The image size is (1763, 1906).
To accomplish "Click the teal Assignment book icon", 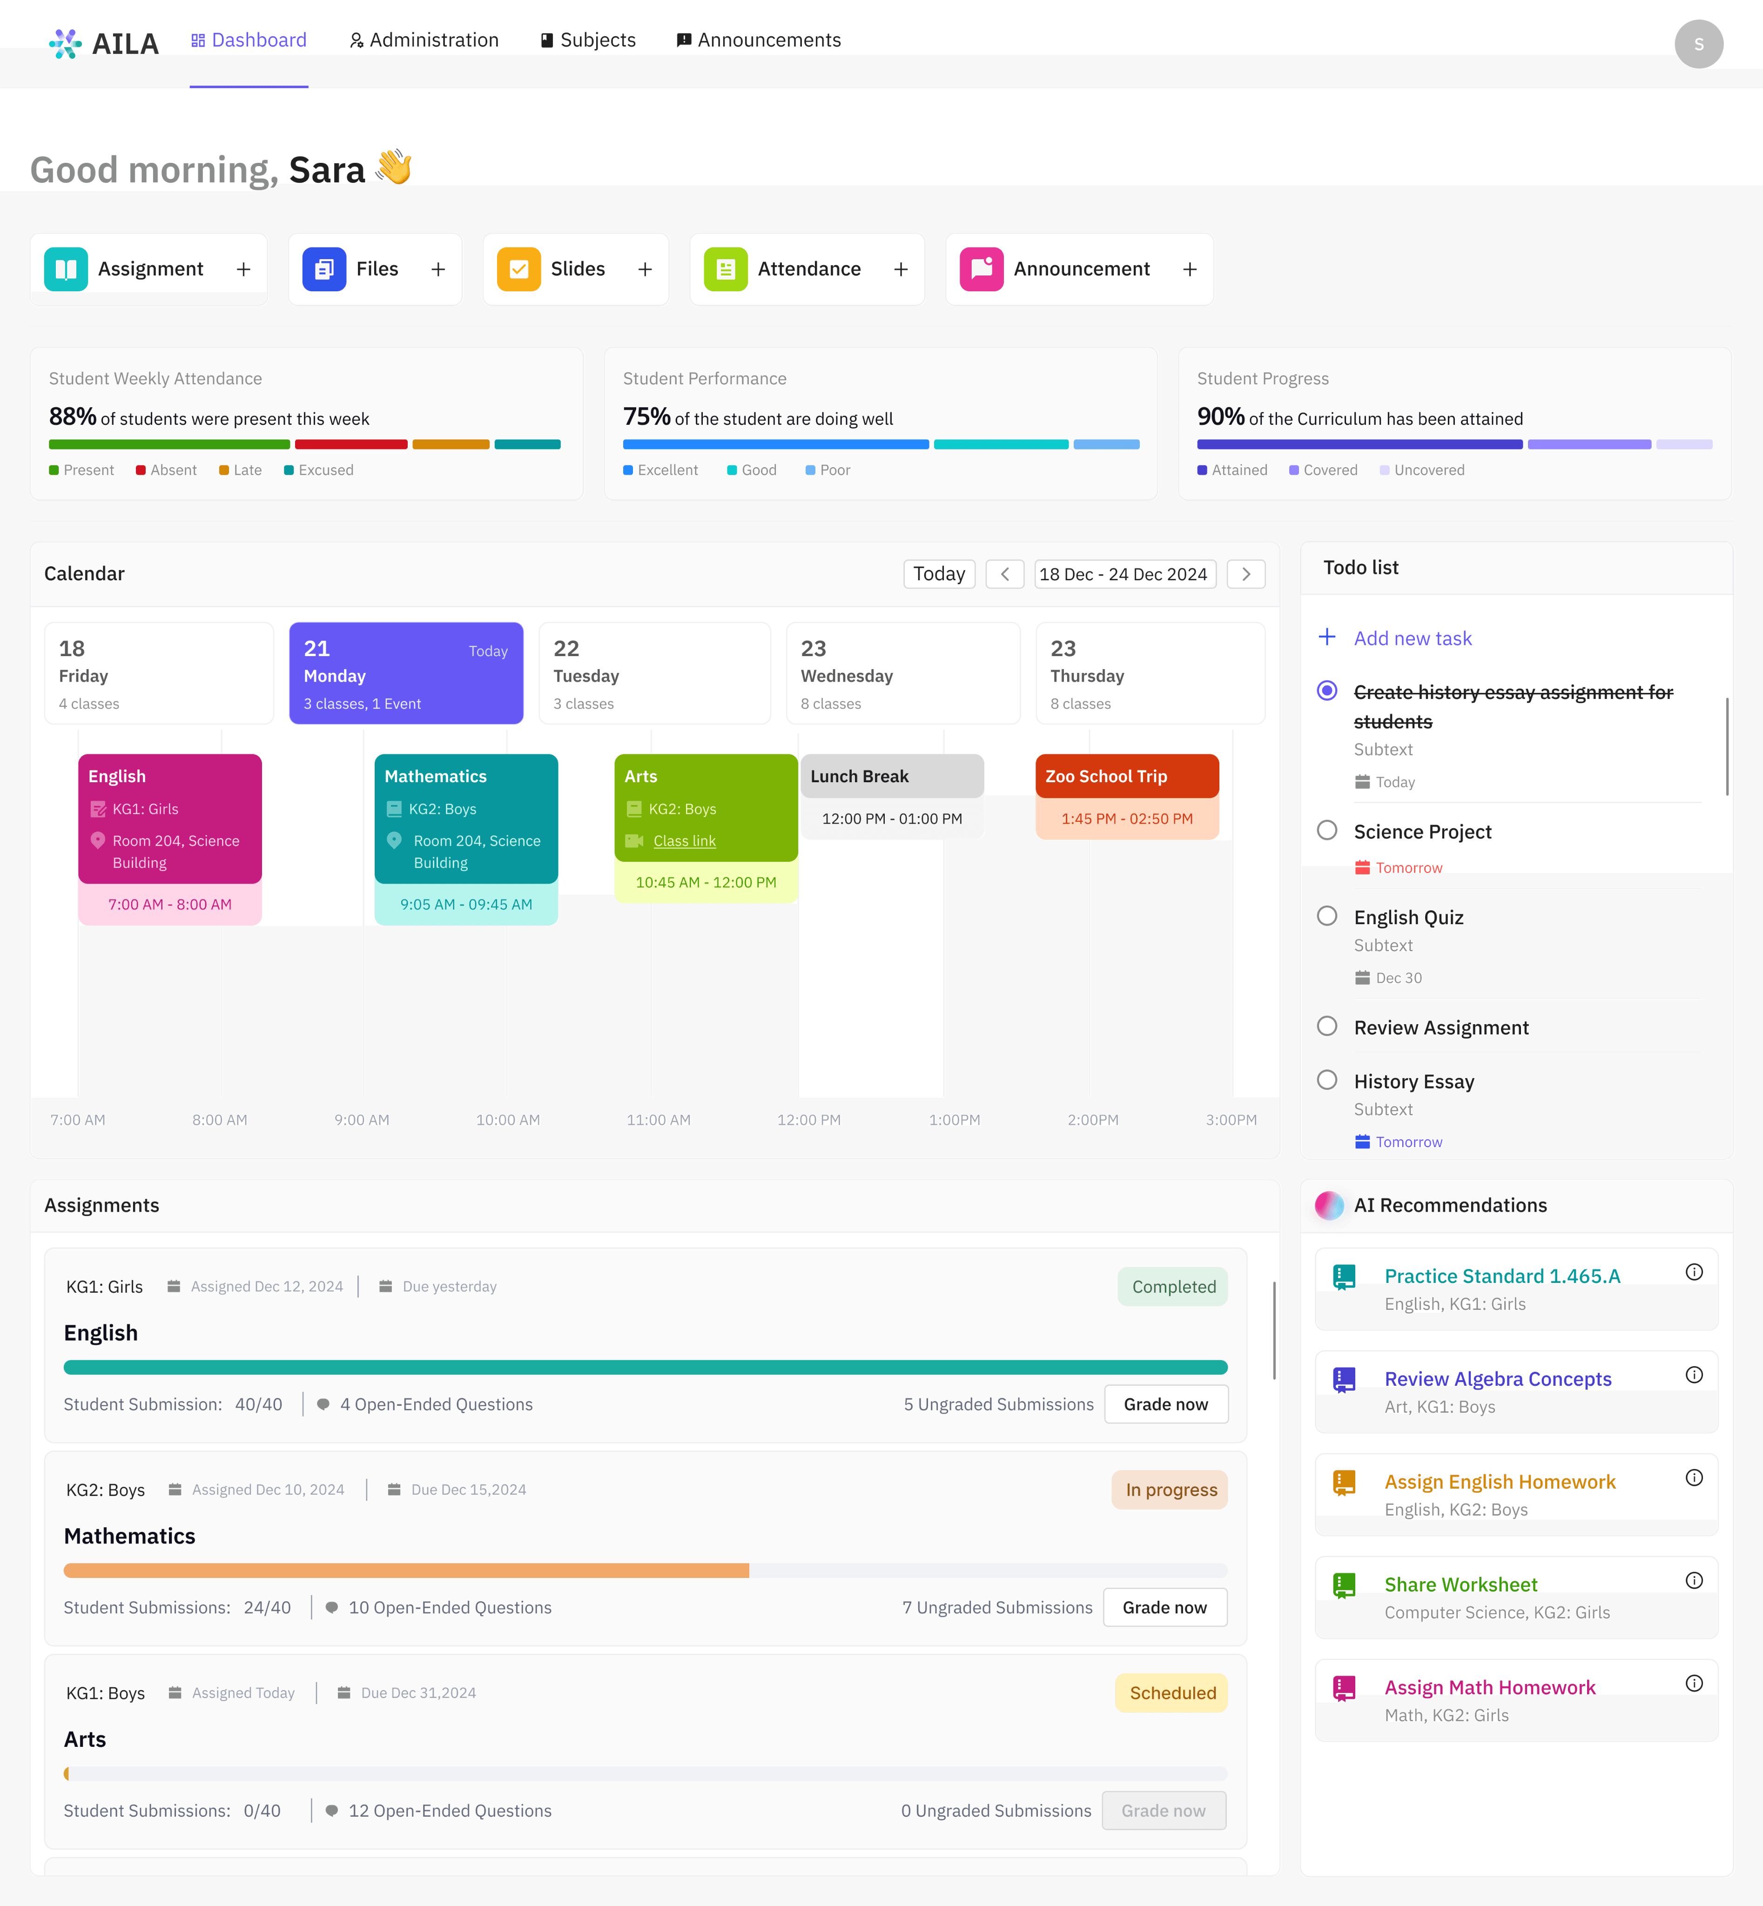I will pyautogui.click(x=66, y=269).
